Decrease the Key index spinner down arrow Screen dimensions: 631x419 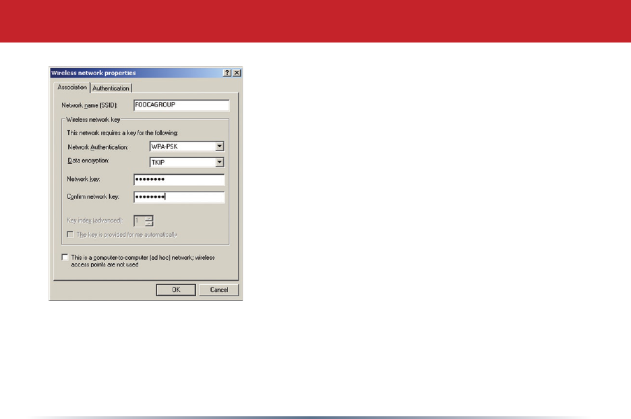tap(149, 223)
